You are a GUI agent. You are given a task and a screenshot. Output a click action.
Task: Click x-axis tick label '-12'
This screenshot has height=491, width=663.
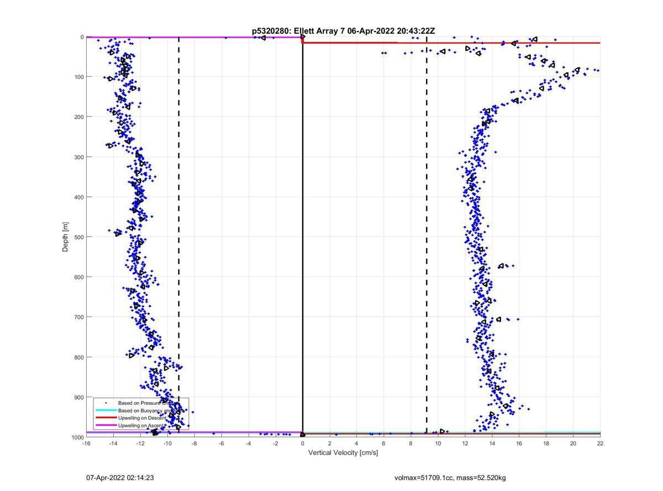140,443
